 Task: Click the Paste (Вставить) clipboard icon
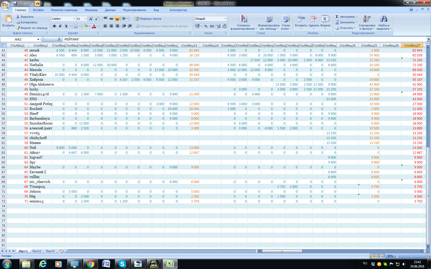click(x=8, y=19)
